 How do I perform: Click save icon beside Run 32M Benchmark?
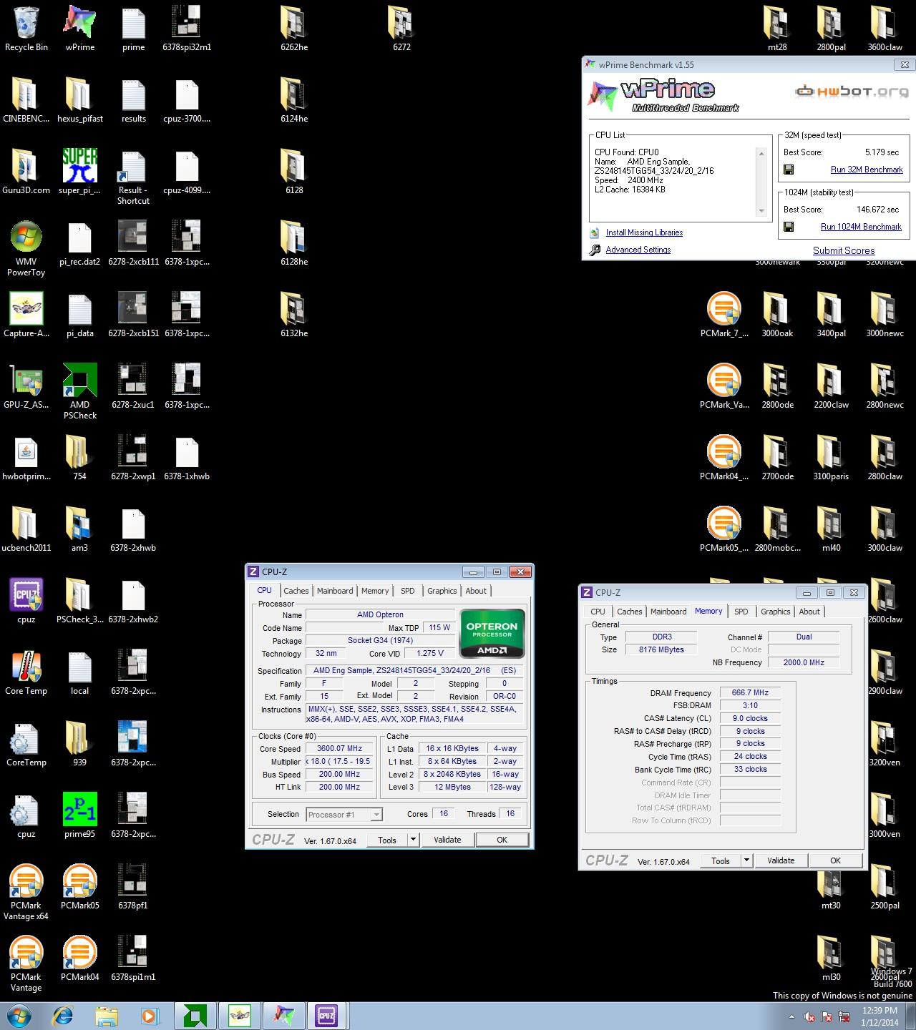click(789, 170)
